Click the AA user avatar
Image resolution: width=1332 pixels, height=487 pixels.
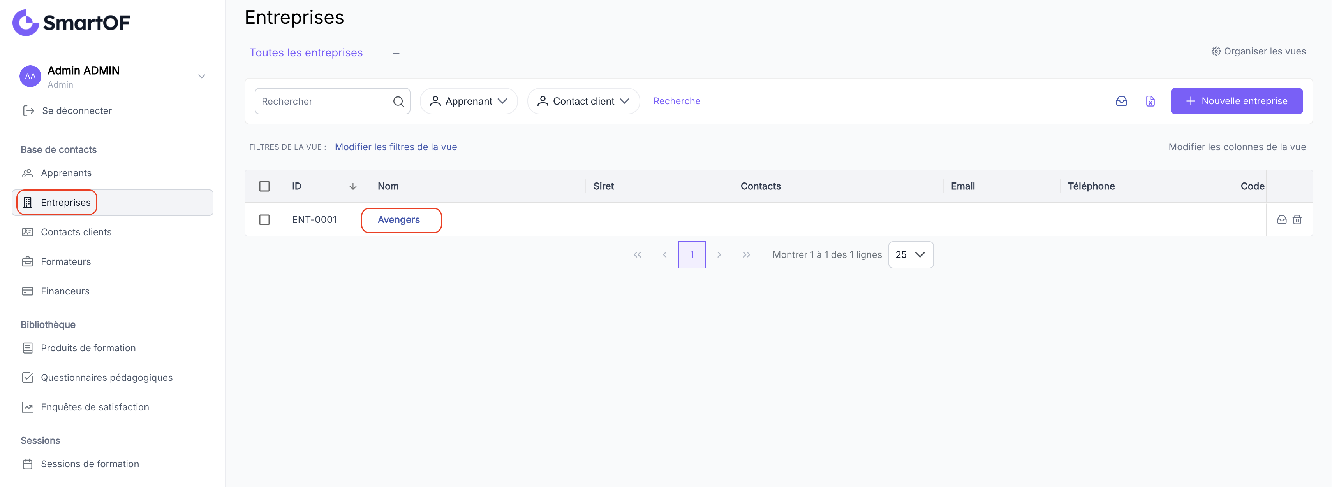30,76
